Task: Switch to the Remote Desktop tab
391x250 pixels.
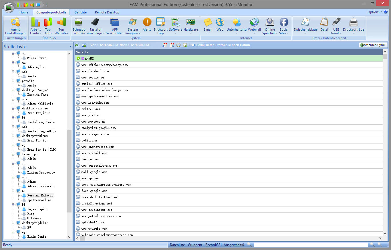Action: point(107,12)
